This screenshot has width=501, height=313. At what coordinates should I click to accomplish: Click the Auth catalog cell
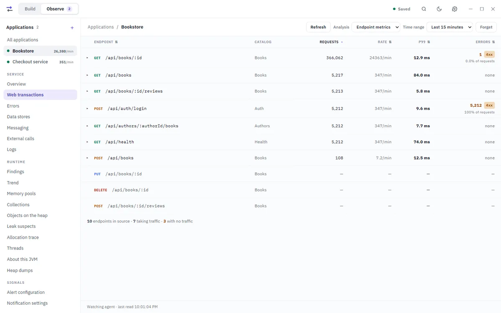(259, 109)
